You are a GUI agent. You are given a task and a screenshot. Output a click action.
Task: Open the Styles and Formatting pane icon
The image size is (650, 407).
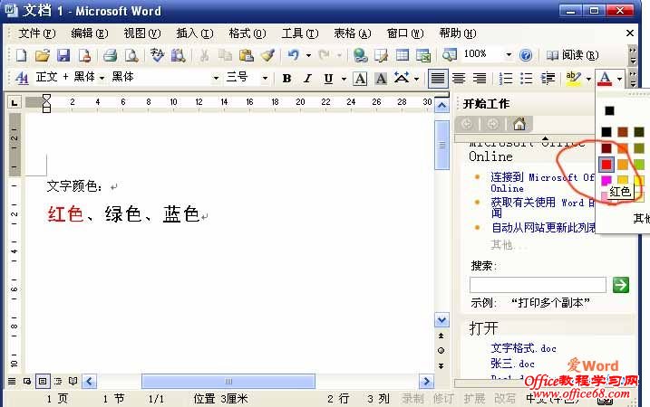(22, 78)
